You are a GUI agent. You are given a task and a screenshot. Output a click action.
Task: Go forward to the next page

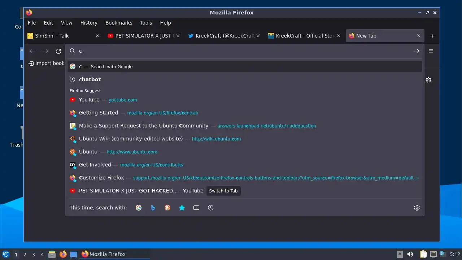(x=45, y=51)
